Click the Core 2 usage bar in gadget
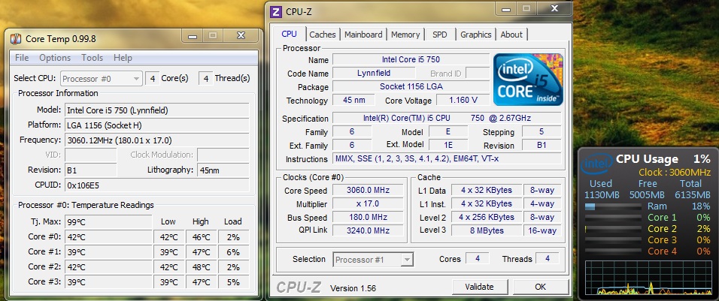Screen dimensions: 719x301 coord(613,229)
